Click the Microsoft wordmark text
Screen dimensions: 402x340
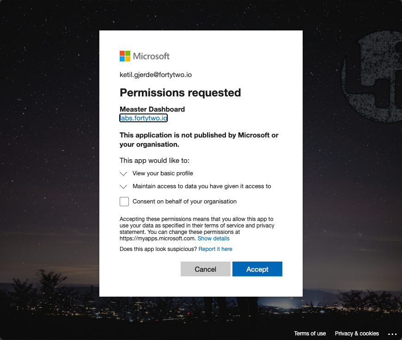pos(151,56)
